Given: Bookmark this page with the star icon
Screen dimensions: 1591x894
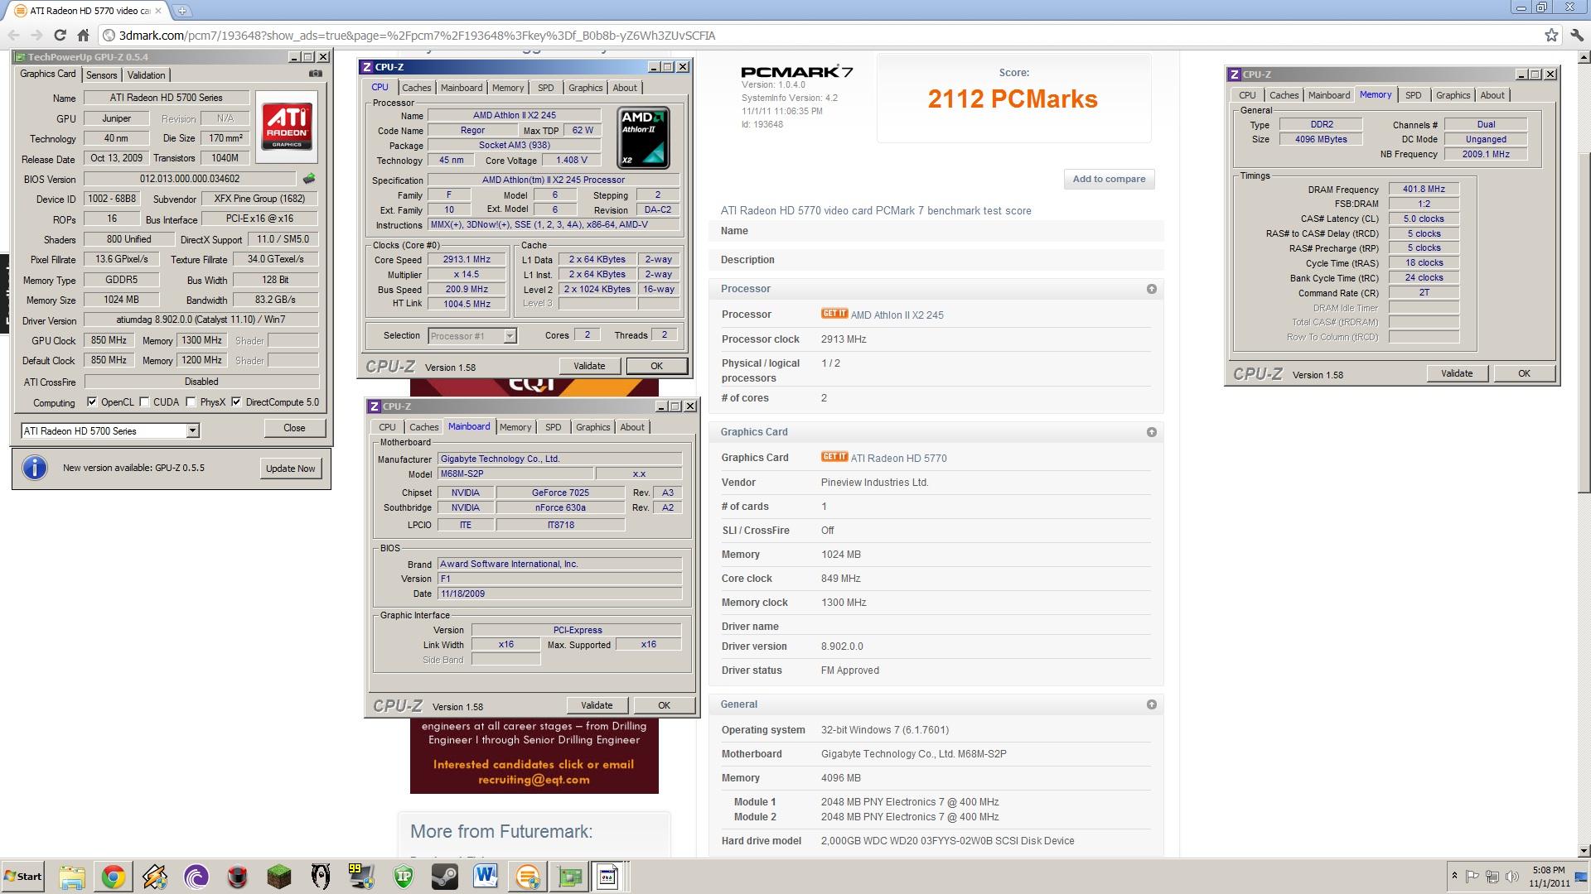Looking at the screenshot, I should 1551,35.
